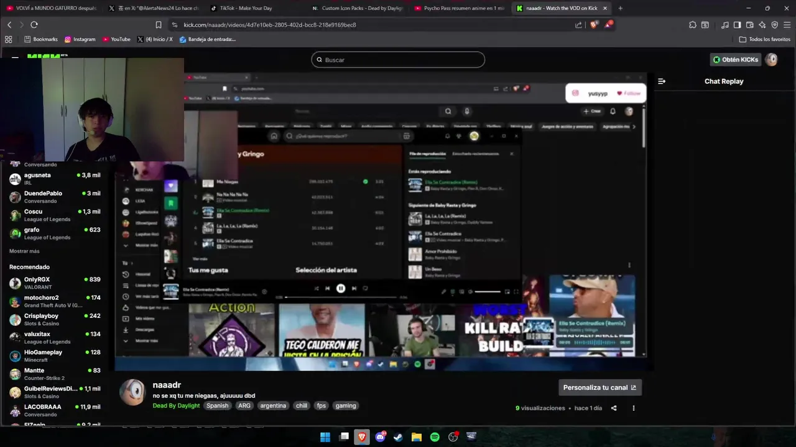Open the (4) Inicio / X bookmark
This screenshot has width=796, height=447.
coord(155,39)
